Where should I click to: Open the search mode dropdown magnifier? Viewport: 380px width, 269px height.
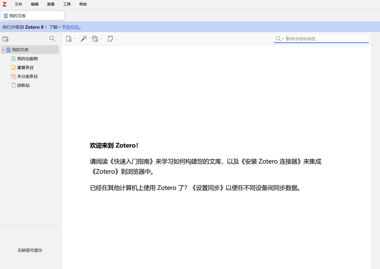(279, 39)
